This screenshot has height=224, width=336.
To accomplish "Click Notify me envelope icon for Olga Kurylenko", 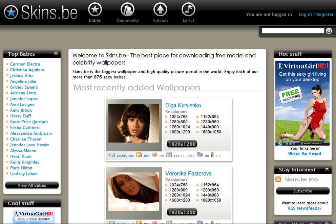I will 112,155.
